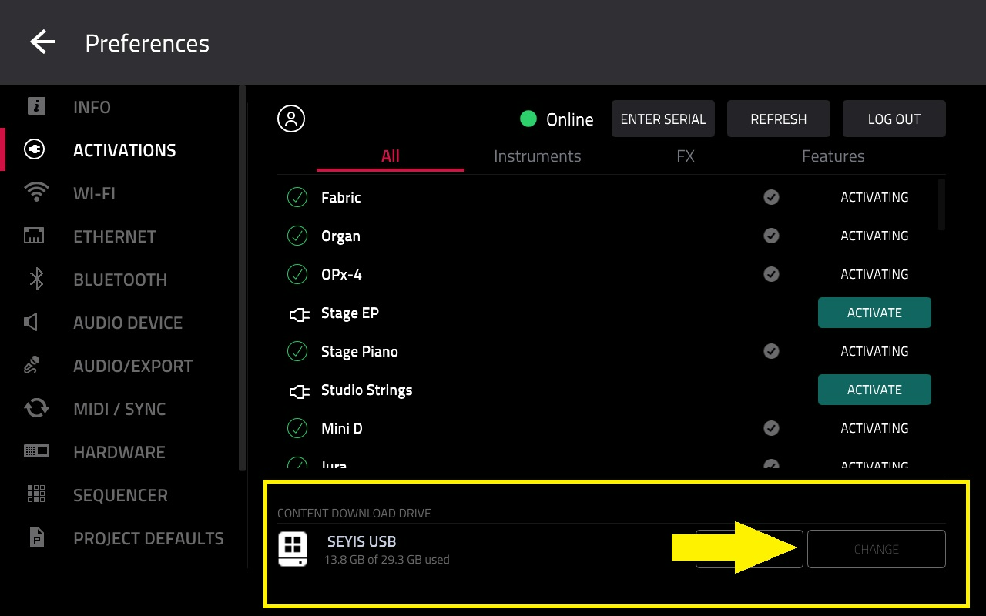Switch to the All tab
986x616 pixels.
point(391,156)
